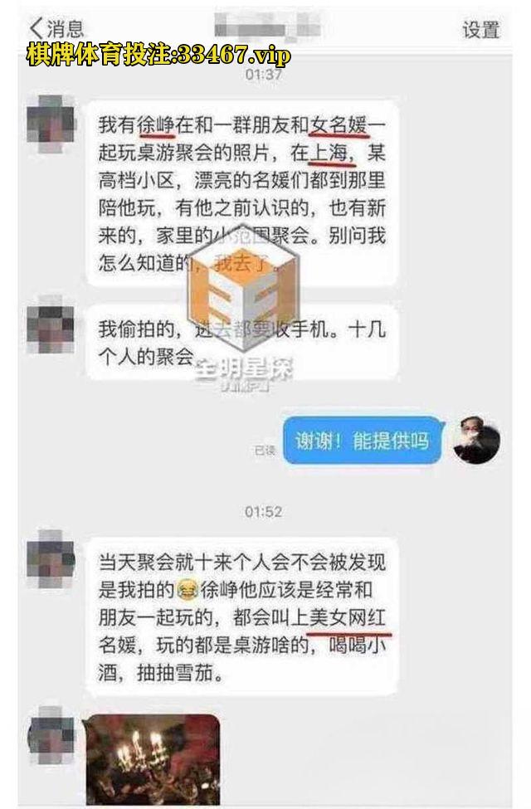
Task: Open the candle photo thumbnail
Action: pyautogui.click(x=153, y=759)
